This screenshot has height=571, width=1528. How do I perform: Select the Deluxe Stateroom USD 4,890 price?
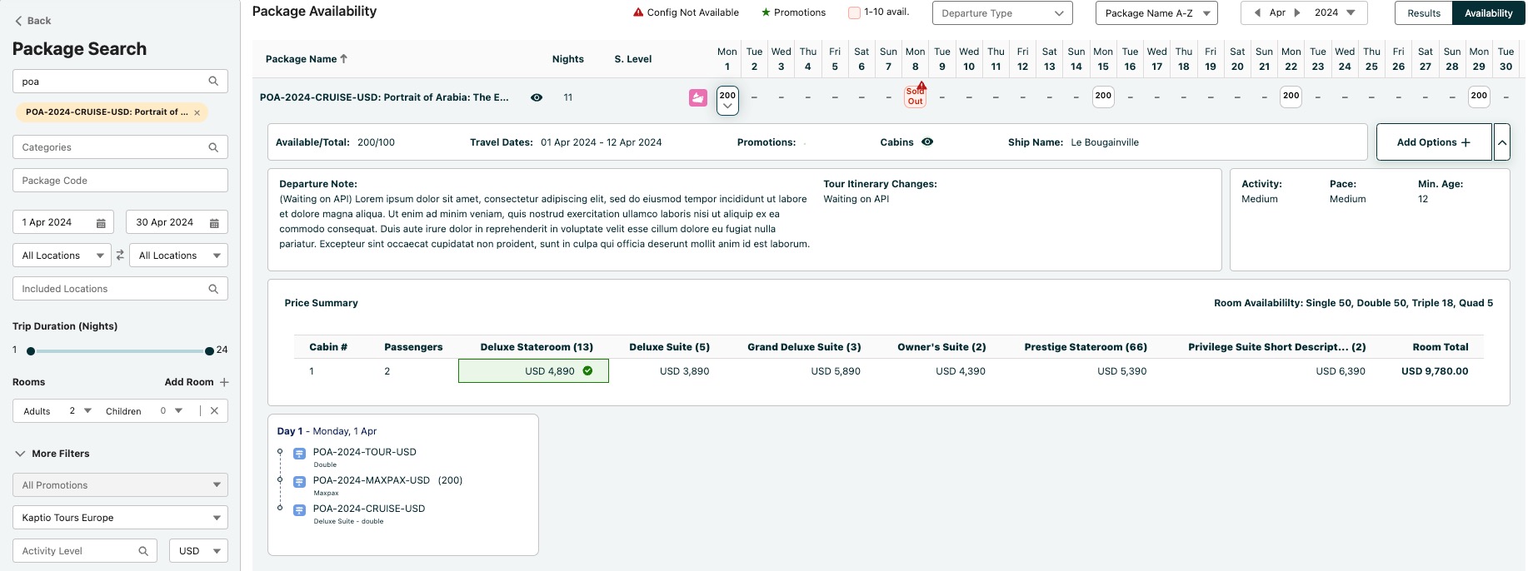(x=533, y=371)
